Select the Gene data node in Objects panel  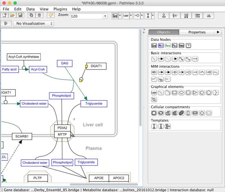154,46
